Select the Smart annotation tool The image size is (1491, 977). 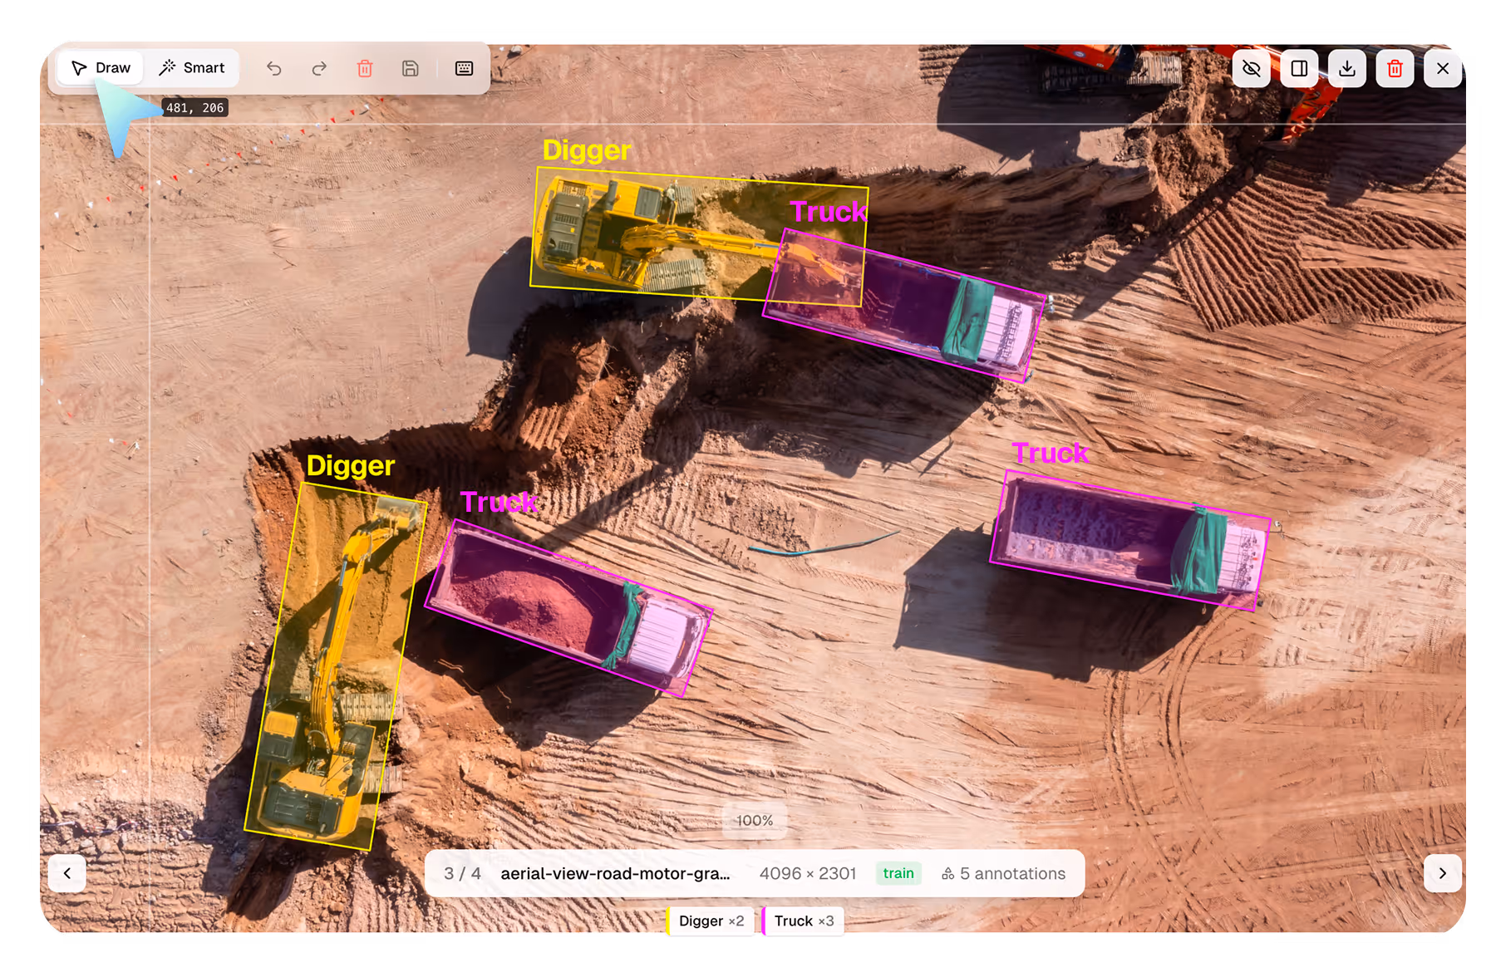191,67
